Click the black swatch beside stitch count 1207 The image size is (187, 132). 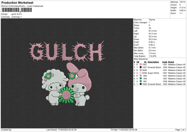[x=141, y=67]
